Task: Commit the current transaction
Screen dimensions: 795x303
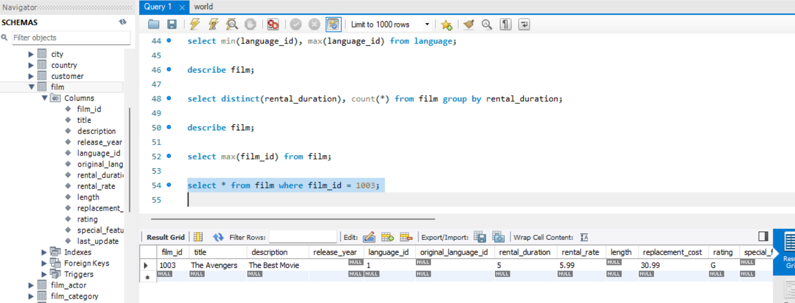Action: click(x=296, y=24)
